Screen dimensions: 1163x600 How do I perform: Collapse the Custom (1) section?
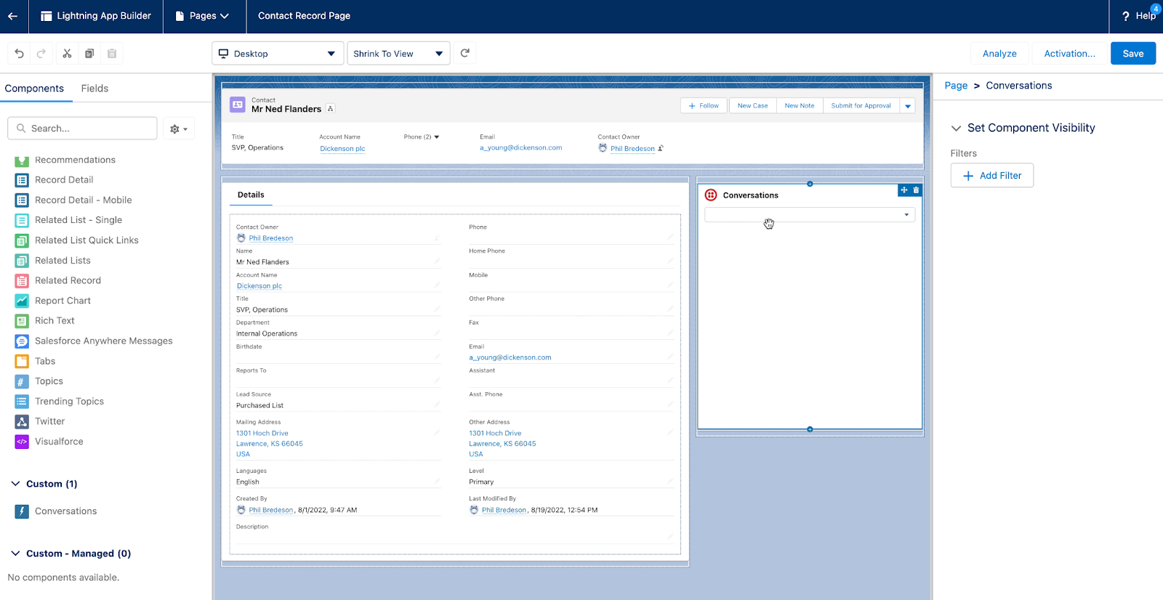pos(15,484)
